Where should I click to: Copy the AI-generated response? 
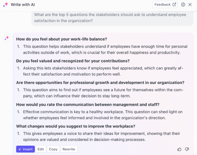(53, 149)
